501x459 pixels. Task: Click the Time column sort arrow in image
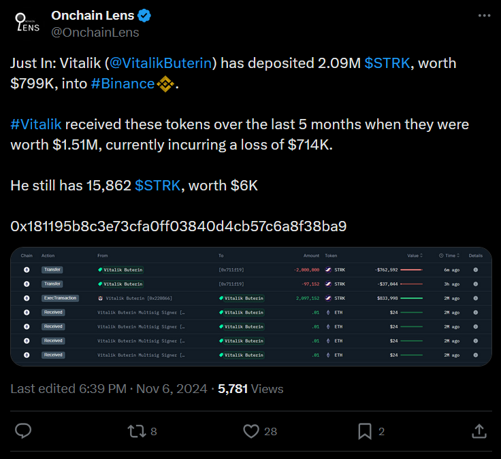click(458, 256)
